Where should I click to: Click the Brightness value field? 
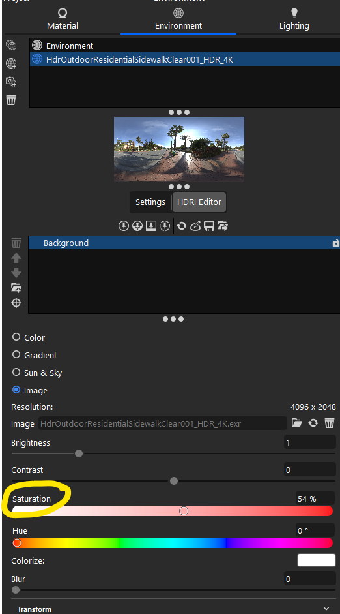pos(309,442)
